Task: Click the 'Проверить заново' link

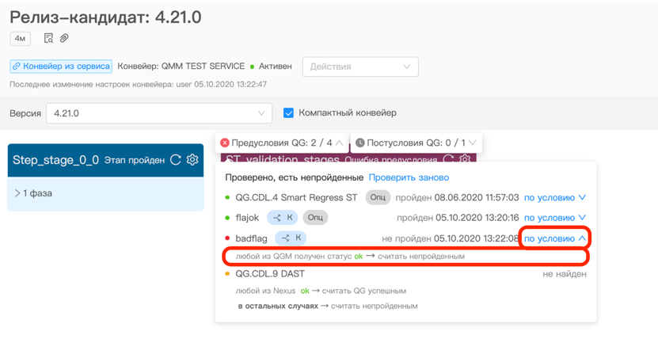Action: coord(409,177)
